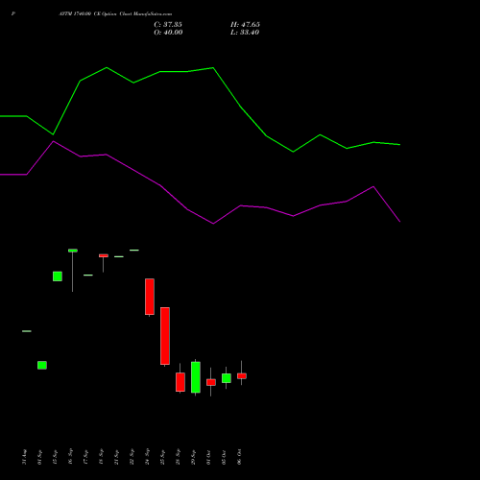Click the open value O: 40.00
The image size is (480, 480).
[x=168, y=33]
